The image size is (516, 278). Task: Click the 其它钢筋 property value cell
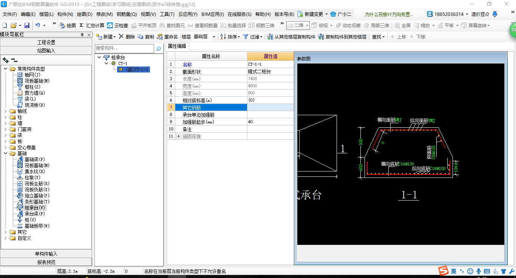point(270,107)
